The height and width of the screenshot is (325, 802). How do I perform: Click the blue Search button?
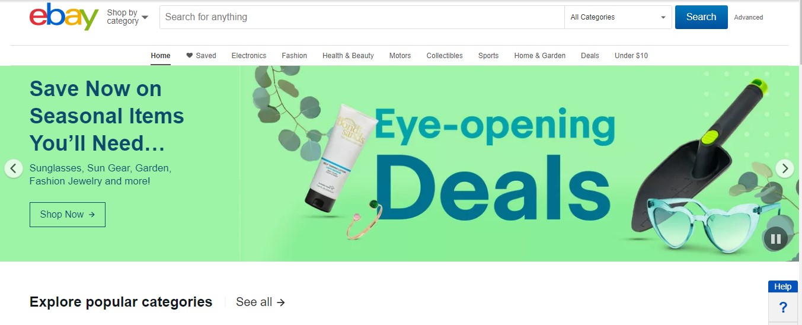coord(701,17)
